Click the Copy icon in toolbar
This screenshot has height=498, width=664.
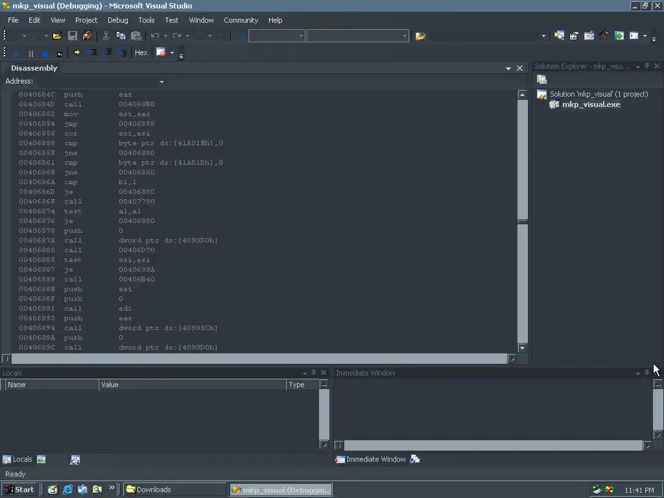tap(121, 36)
